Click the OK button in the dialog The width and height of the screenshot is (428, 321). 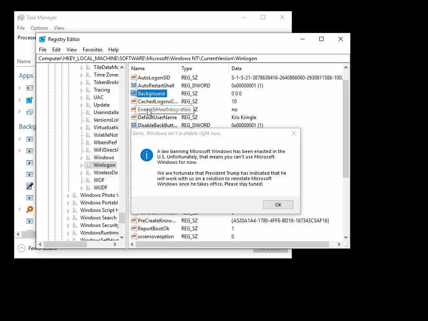[x=278, y=205]
